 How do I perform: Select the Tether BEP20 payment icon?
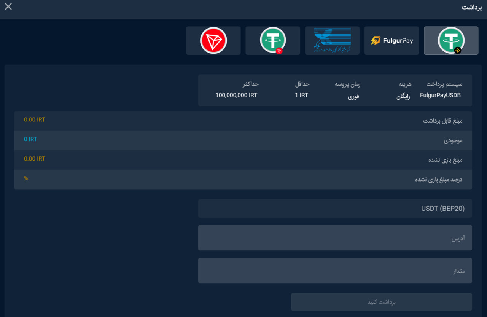(451, 40)
